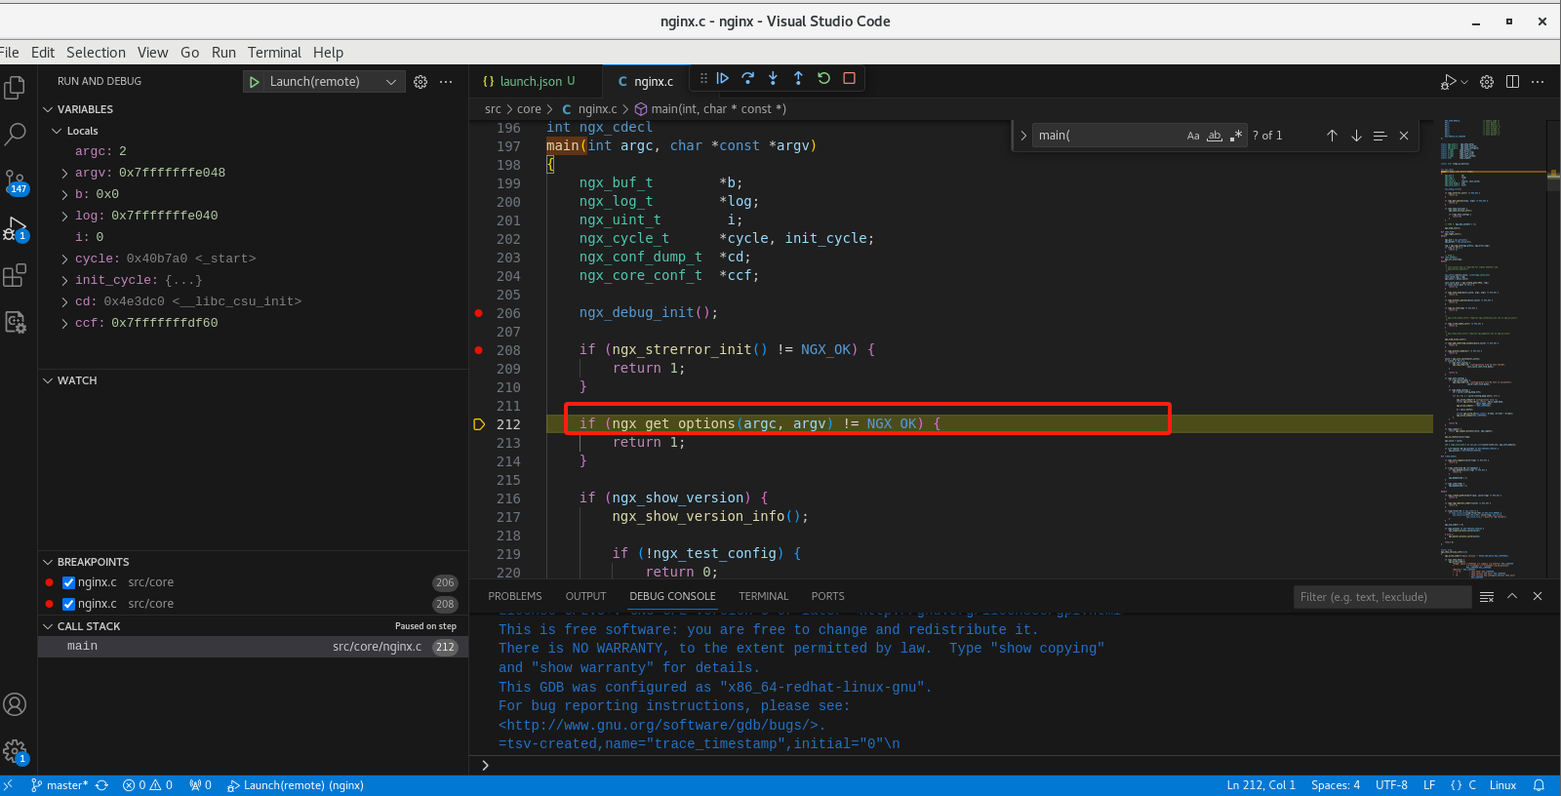1561x796 pixels.
Task: Uncheck nginx.c breakpoint at line 206
Action: 69,582
